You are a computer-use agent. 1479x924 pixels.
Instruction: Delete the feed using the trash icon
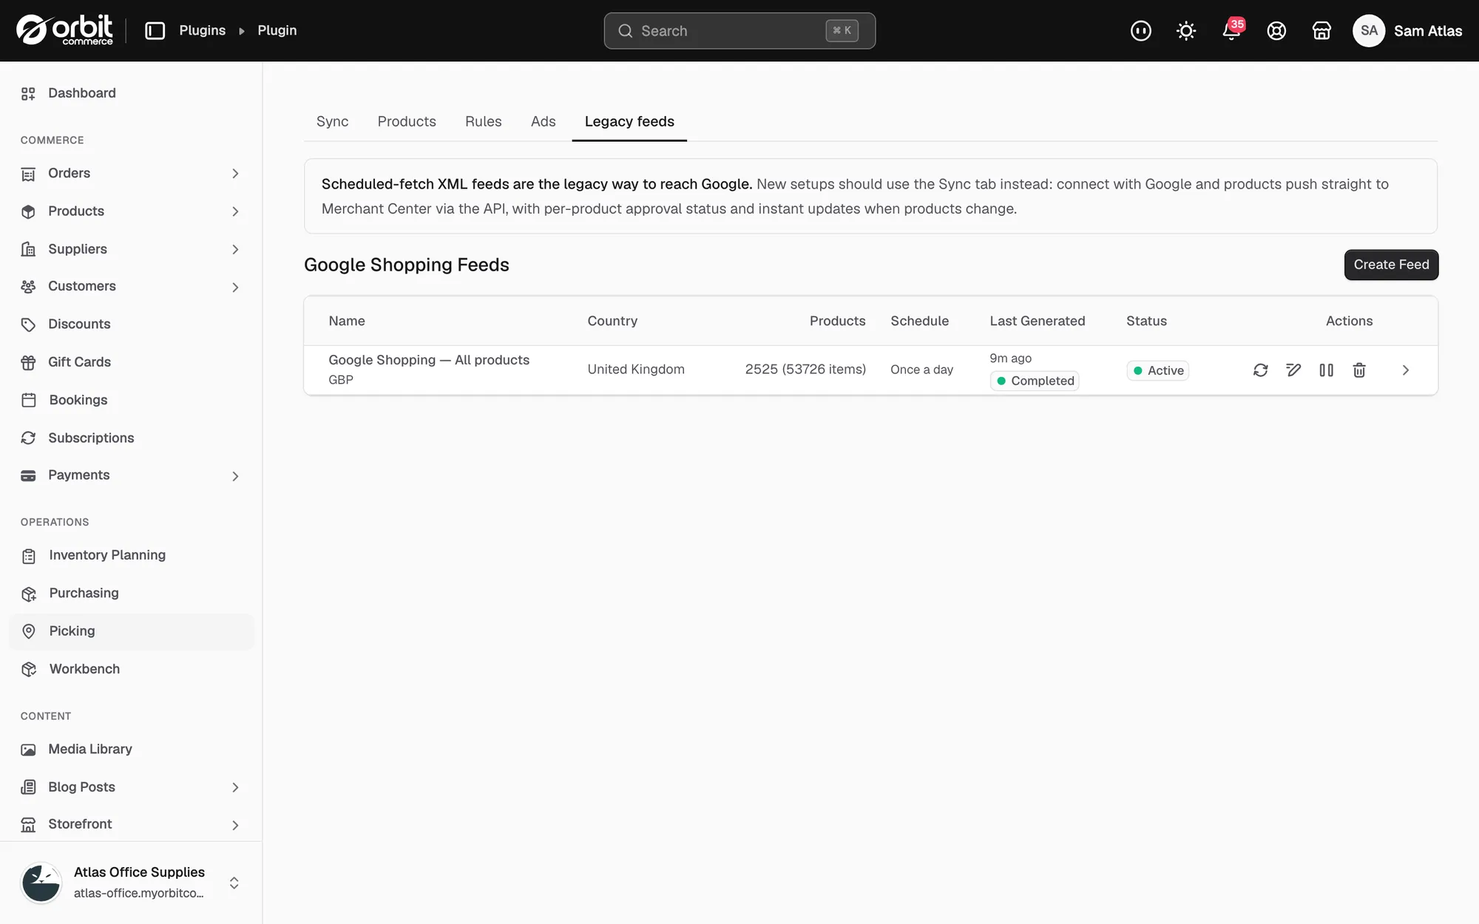tap(1359, 370)
